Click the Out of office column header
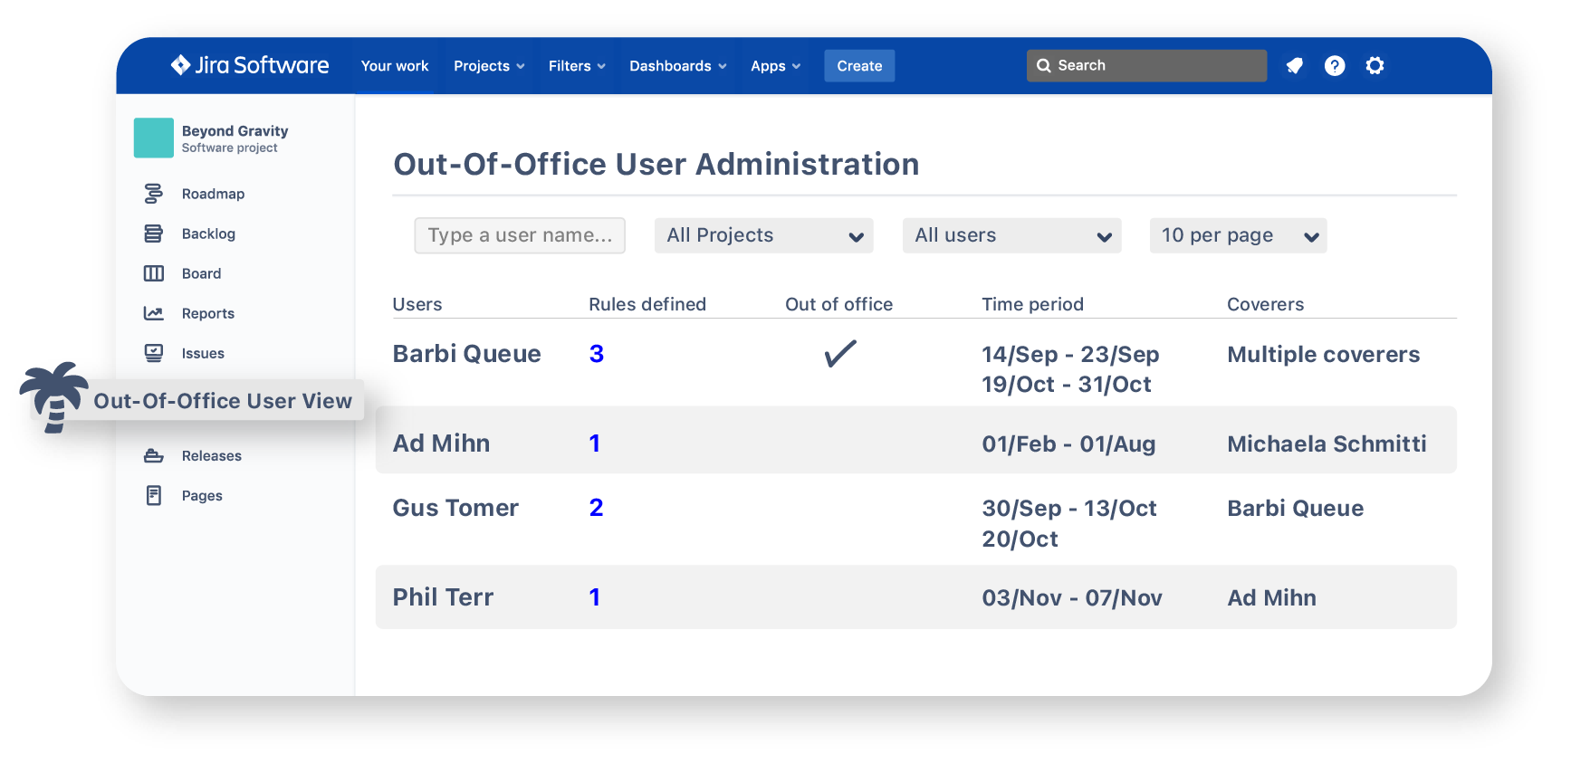 [838, 304]
